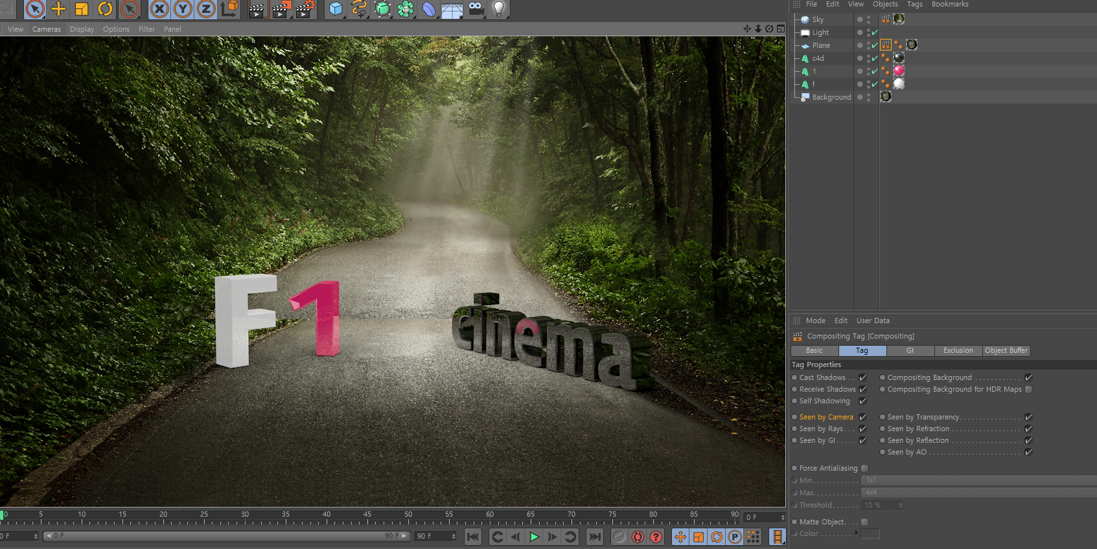1097x549 pixels.
Task: Click the green subdivision generator icon
Action: click(382, 9)
